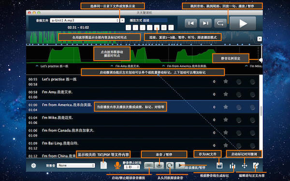Star the "I'm Bai Ling" sentence
The image size is (290, 181).
226,145
